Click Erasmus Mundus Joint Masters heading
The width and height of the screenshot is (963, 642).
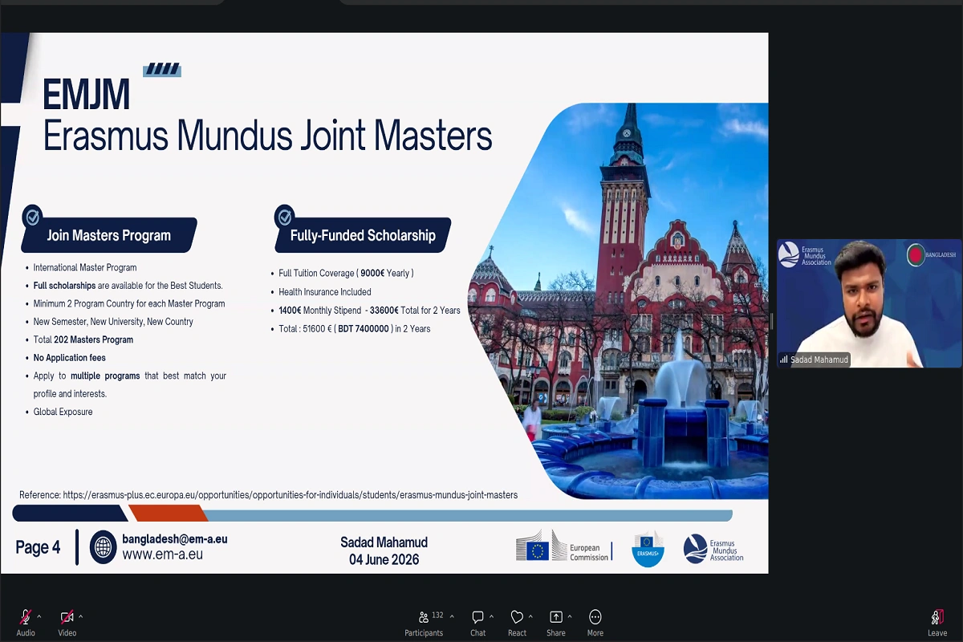(x=267, y=136)
